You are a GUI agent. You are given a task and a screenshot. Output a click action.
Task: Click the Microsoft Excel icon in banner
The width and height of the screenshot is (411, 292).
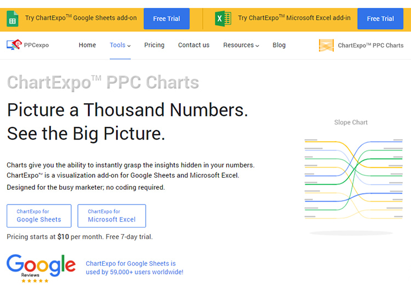click(223, 19)
